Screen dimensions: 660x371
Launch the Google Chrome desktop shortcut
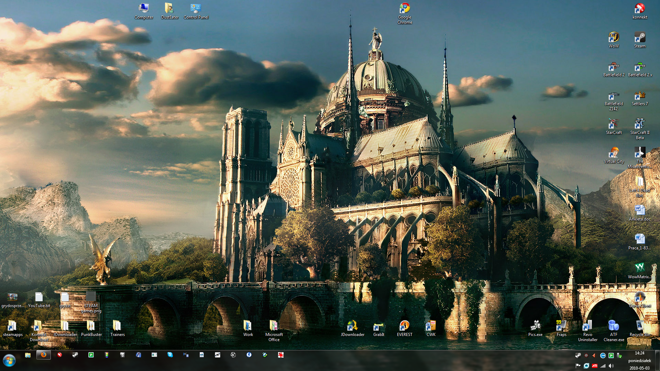(x=405, y=13)
